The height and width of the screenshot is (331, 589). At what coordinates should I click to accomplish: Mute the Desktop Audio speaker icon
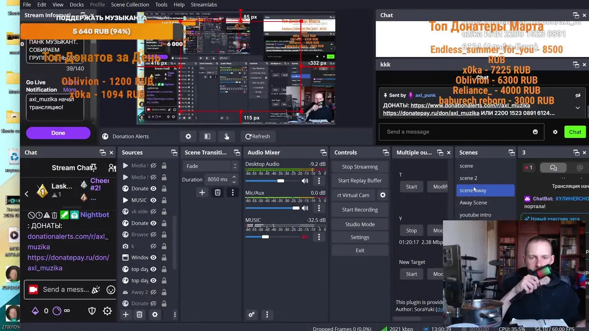[x=305, y=181]
